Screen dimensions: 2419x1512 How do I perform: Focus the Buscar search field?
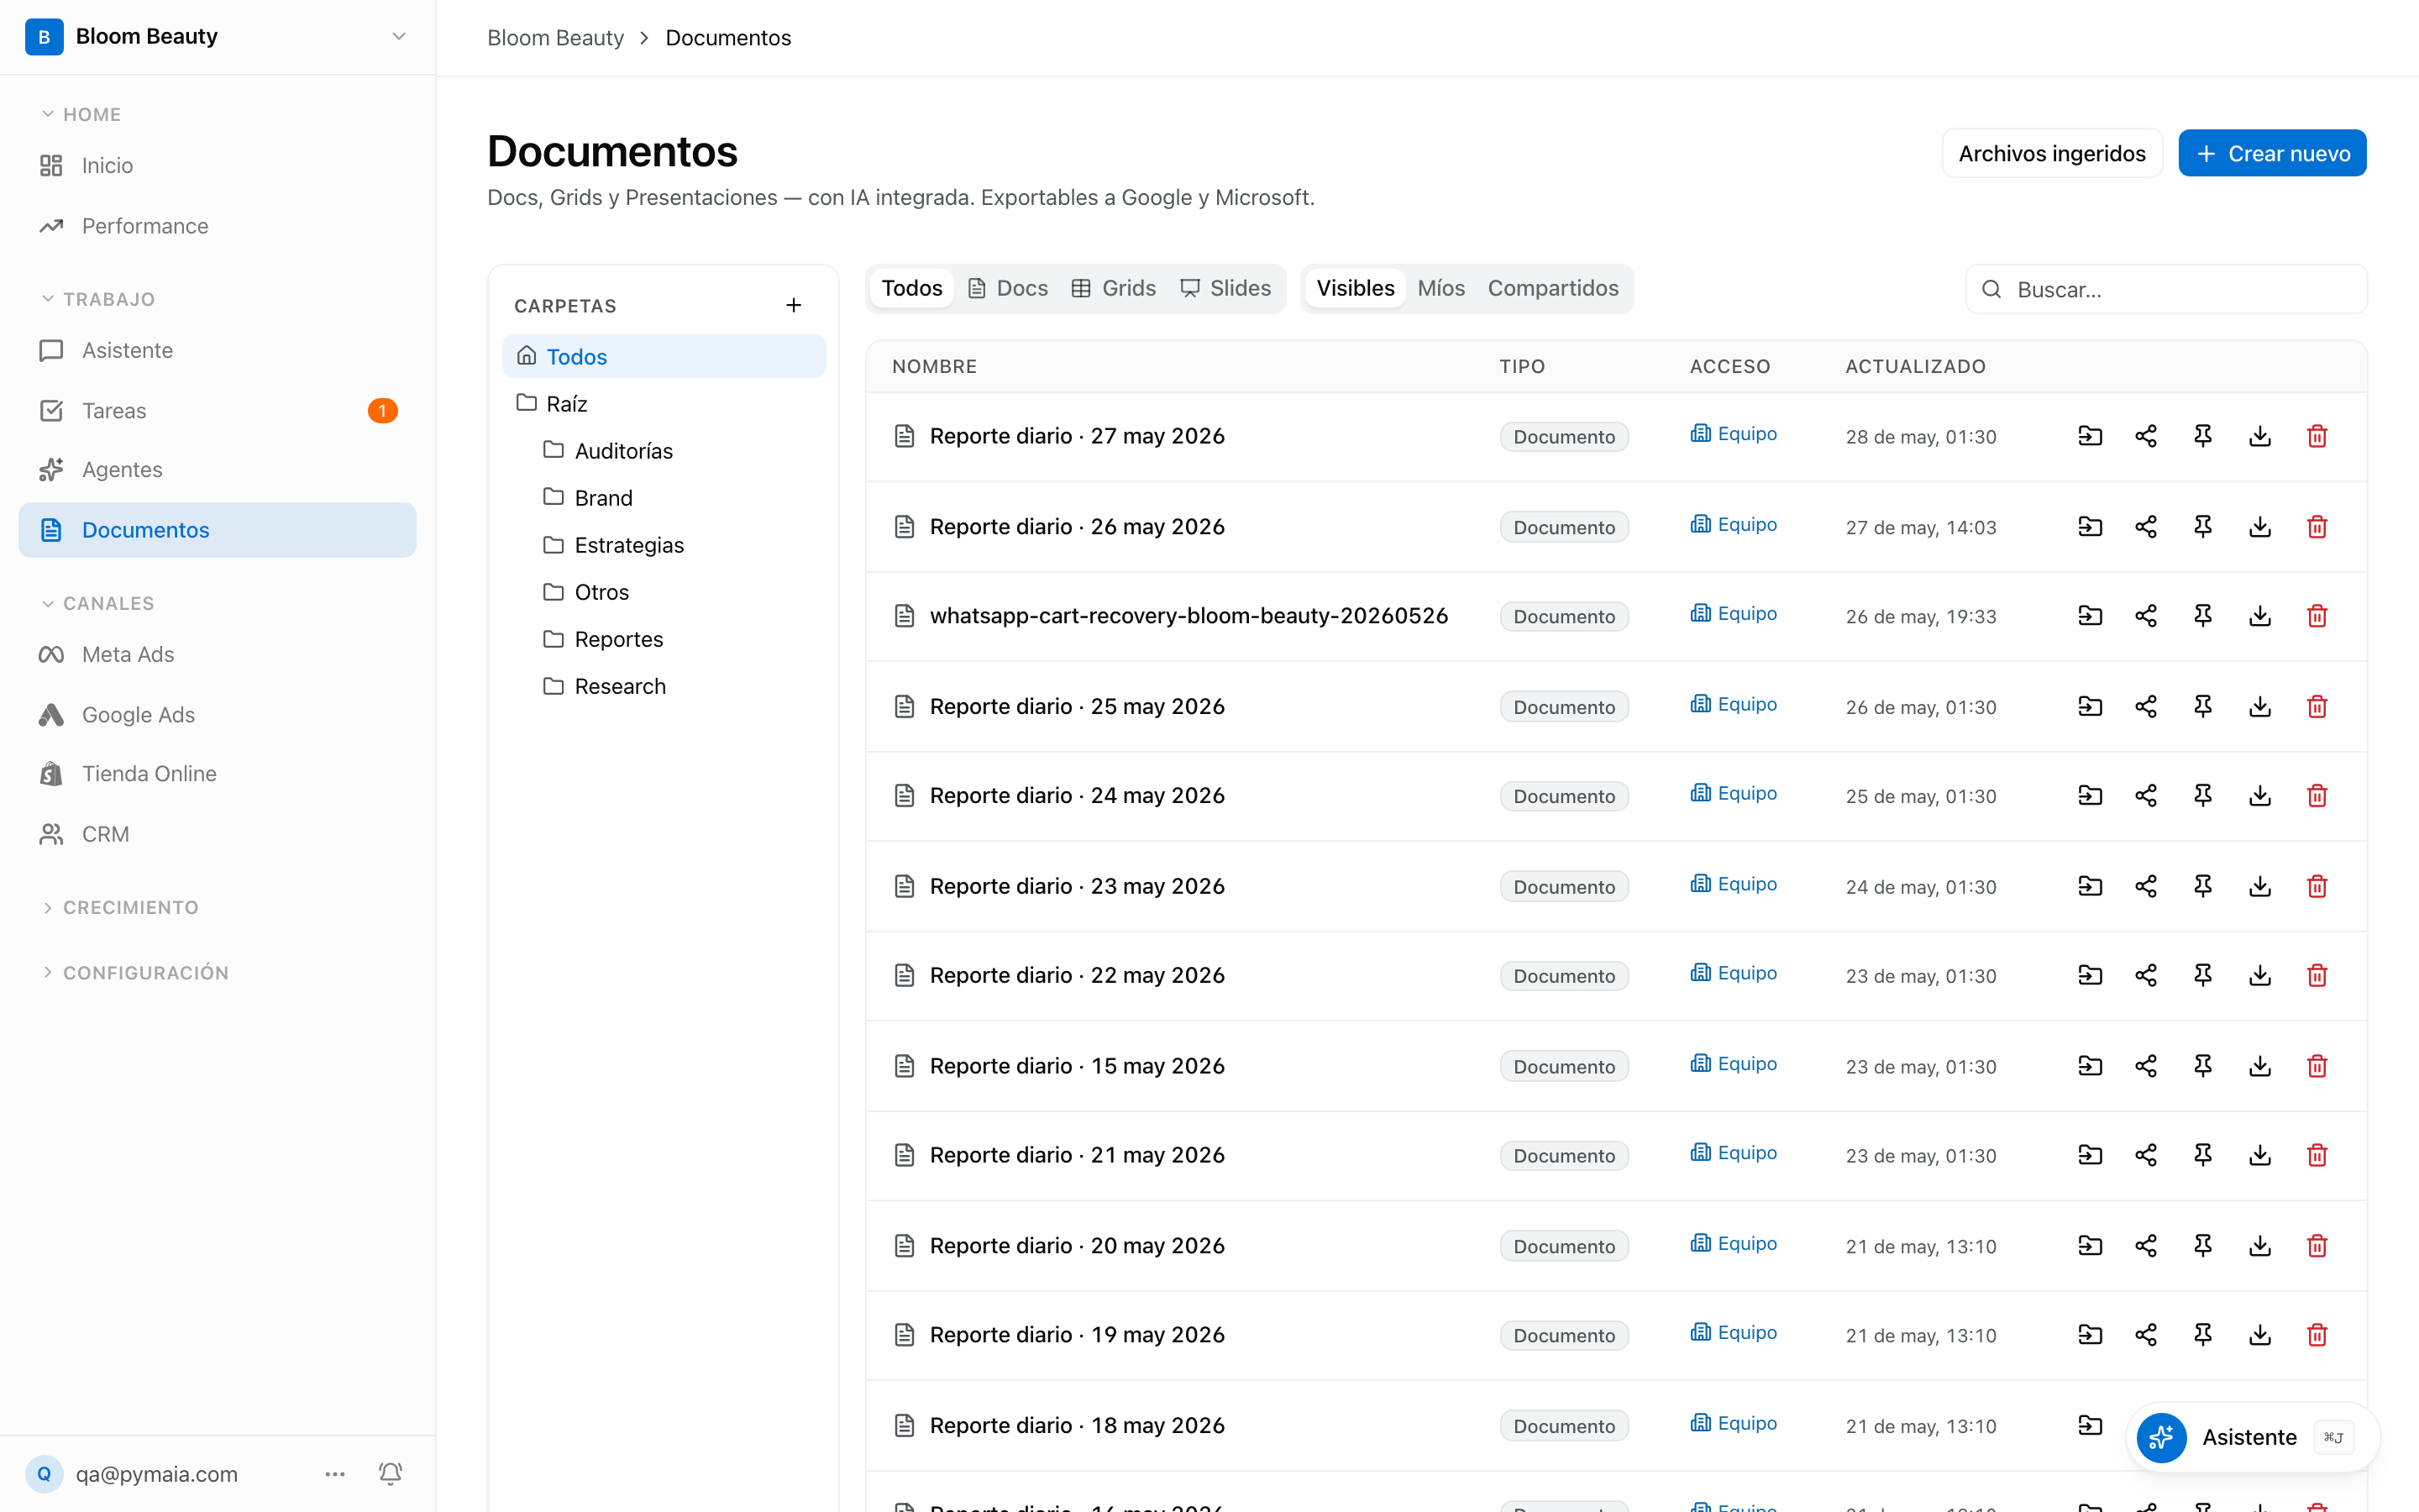tap(2166, 289)
